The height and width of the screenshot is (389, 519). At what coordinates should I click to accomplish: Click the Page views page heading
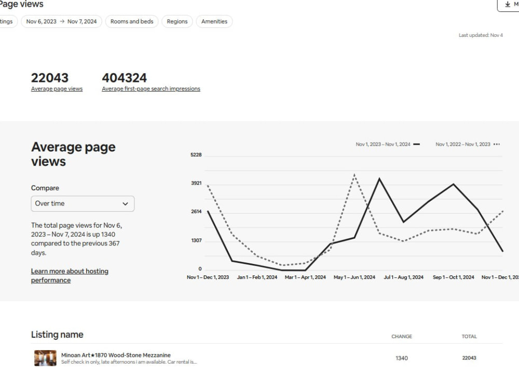[x=22, y=4]
